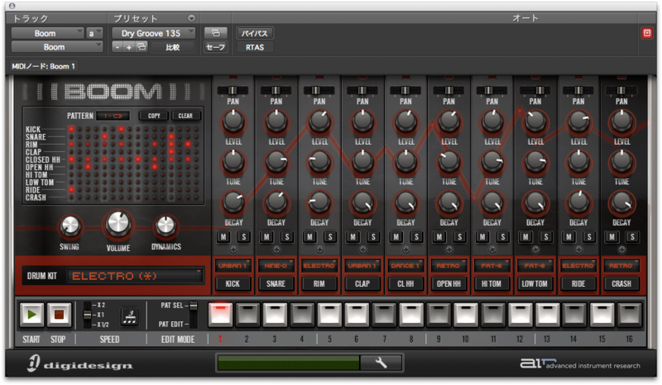Click the SNARE channel output icon below mute
The image size is (662, 385).
tap(276, 250)
